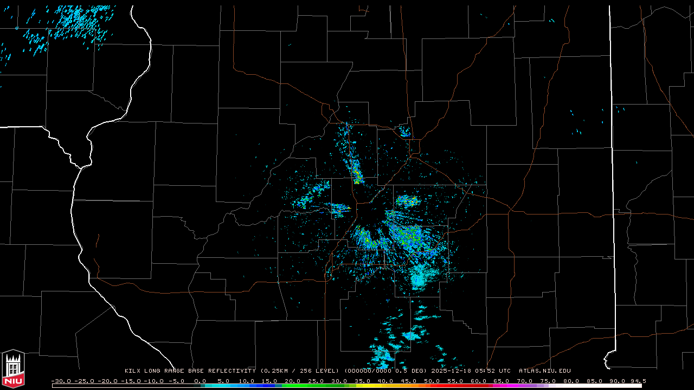694x390 pixels.
Task: Click the 20.0 label on the color scale
Action: (293, 381)
